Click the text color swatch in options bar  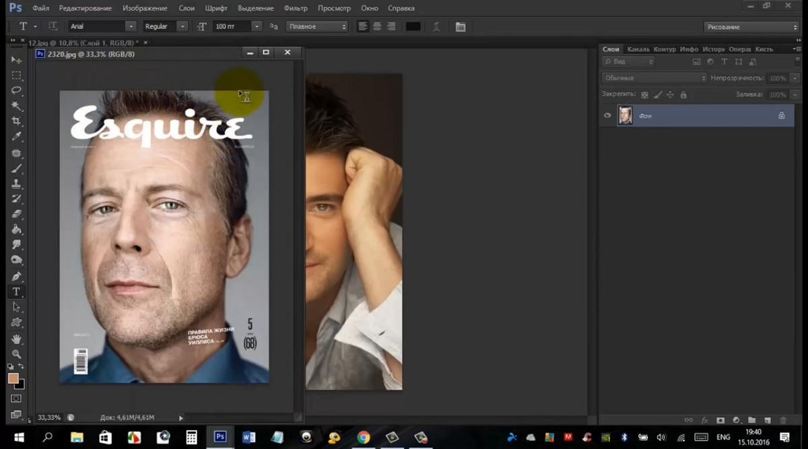click(413, 26)
